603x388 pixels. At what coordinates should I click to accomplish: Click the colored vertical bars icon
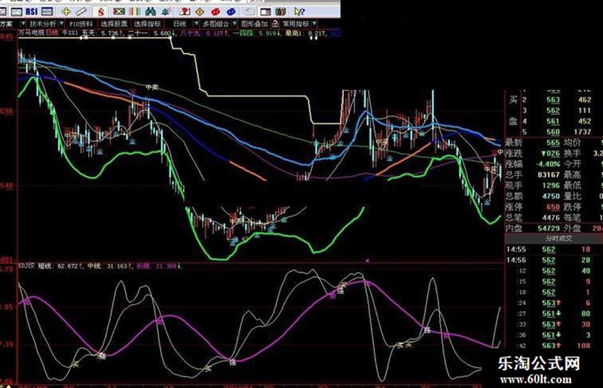[x=135, y=11]
